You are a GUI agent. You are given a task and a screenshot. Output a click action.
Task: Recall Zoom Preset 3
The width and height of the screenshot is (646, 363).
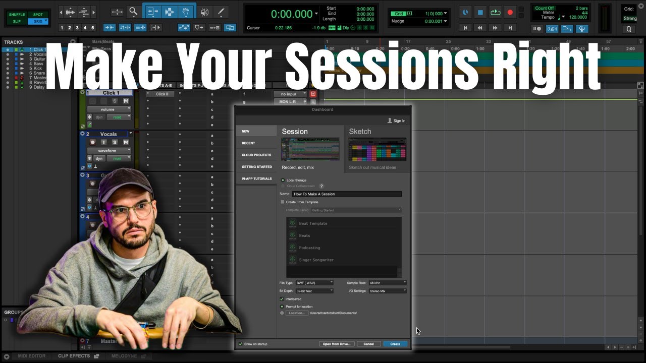[x=77, y=28]
